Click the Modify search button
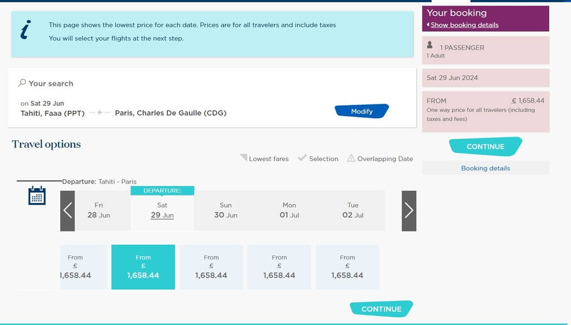 click(361, 111)
